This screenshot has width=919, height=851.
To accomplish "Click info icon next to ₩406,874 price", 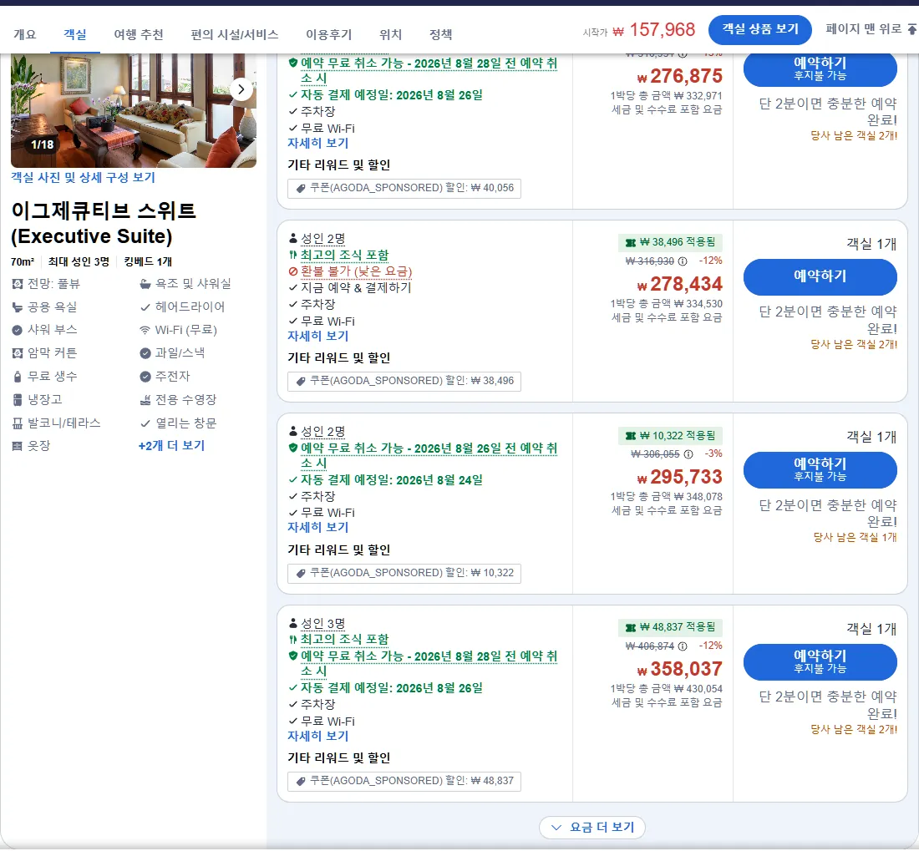I will (683, 646).
